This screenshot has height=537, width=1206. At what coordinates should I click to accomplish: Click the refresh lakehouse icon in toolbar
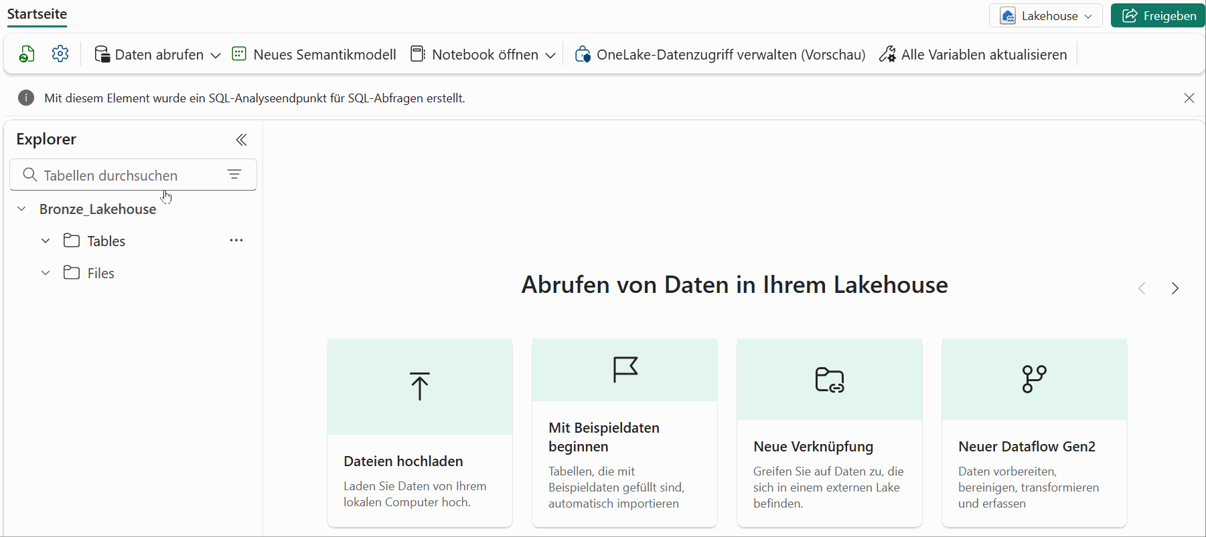[x=27, y=54]
